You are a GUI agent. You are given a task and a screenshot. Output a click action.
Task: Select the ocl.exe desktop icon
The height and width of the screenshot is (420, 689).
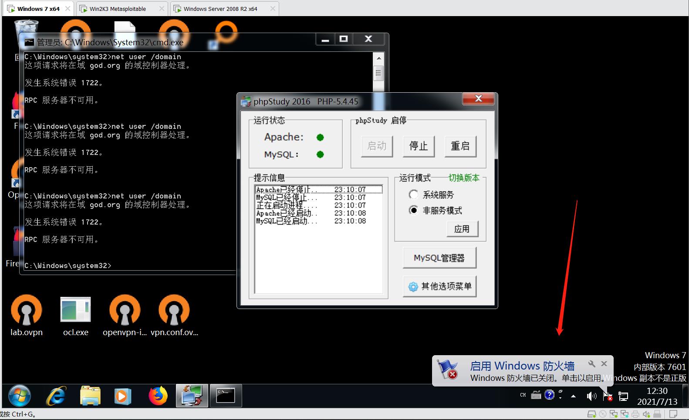click(x=76, y=316)
